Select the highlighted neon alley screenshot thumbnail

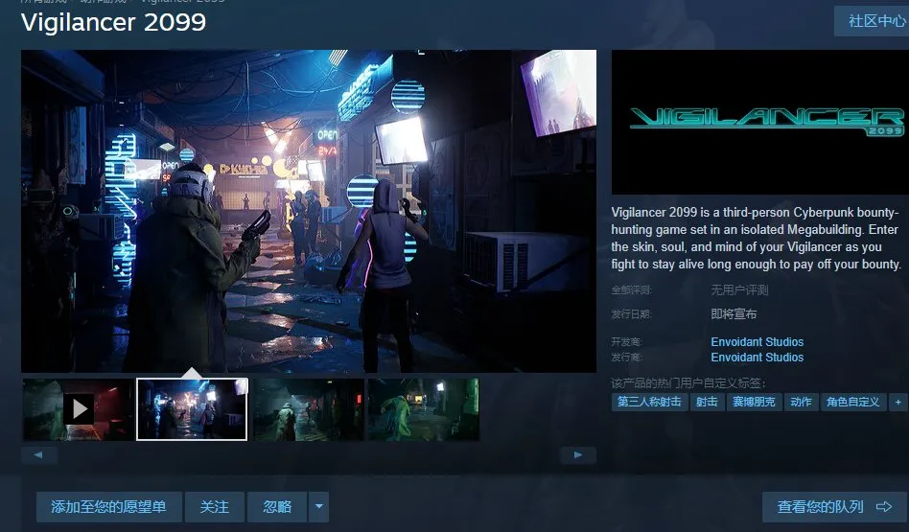192,409
